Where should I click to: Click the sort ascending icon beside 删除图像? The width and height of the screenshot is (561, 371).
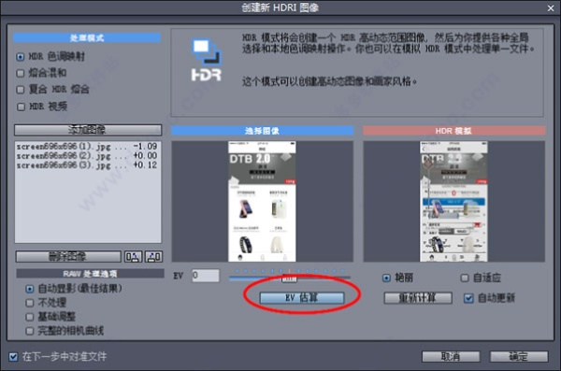[x=133, y=256]
